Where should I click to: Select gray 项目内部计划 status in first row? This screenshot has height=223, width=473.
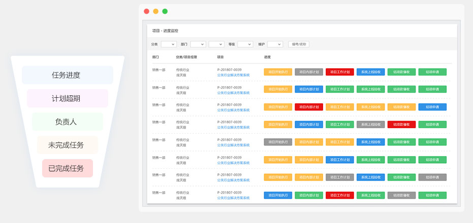[309, 72]
